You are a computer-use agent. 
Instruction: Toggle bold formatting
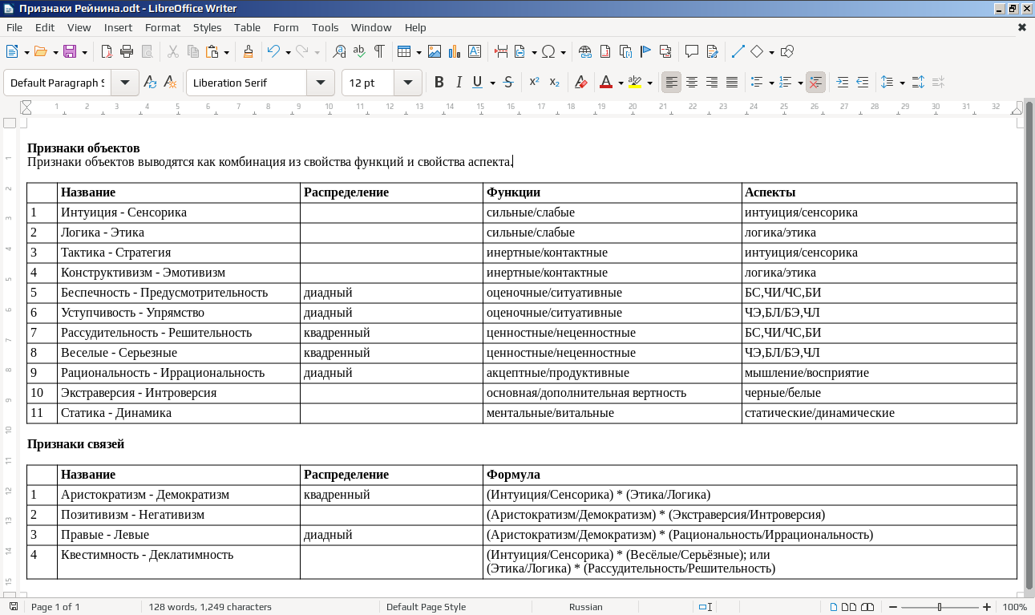click(x=439, y=83)
